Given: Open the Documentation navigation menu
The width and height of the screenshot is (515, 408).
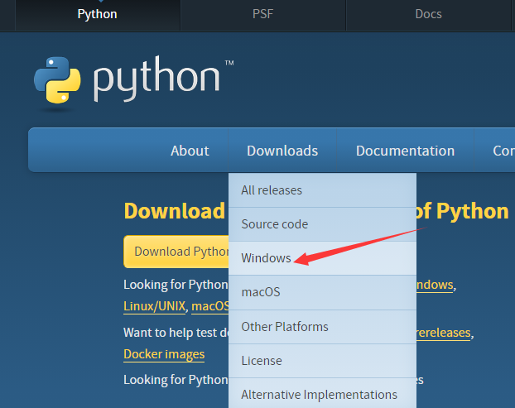Looking at the screenshot, I should click(x=406, y=151).
